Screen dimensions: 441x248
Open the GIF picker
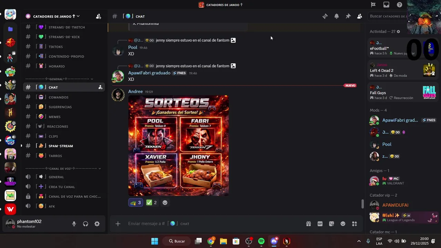click(320, 224)
